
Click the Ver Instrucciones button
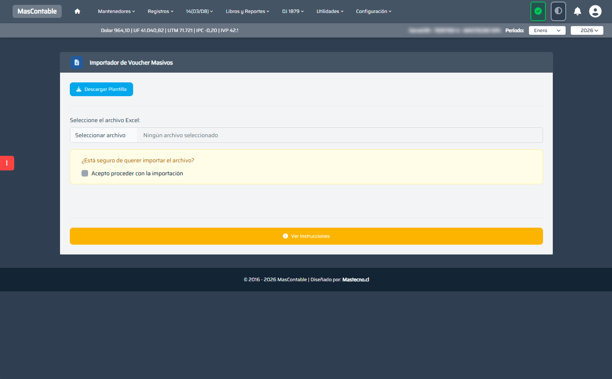coord(306,236)
